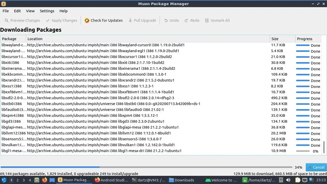Cancel the package download
Screen dimensions: 327x184
316,167
